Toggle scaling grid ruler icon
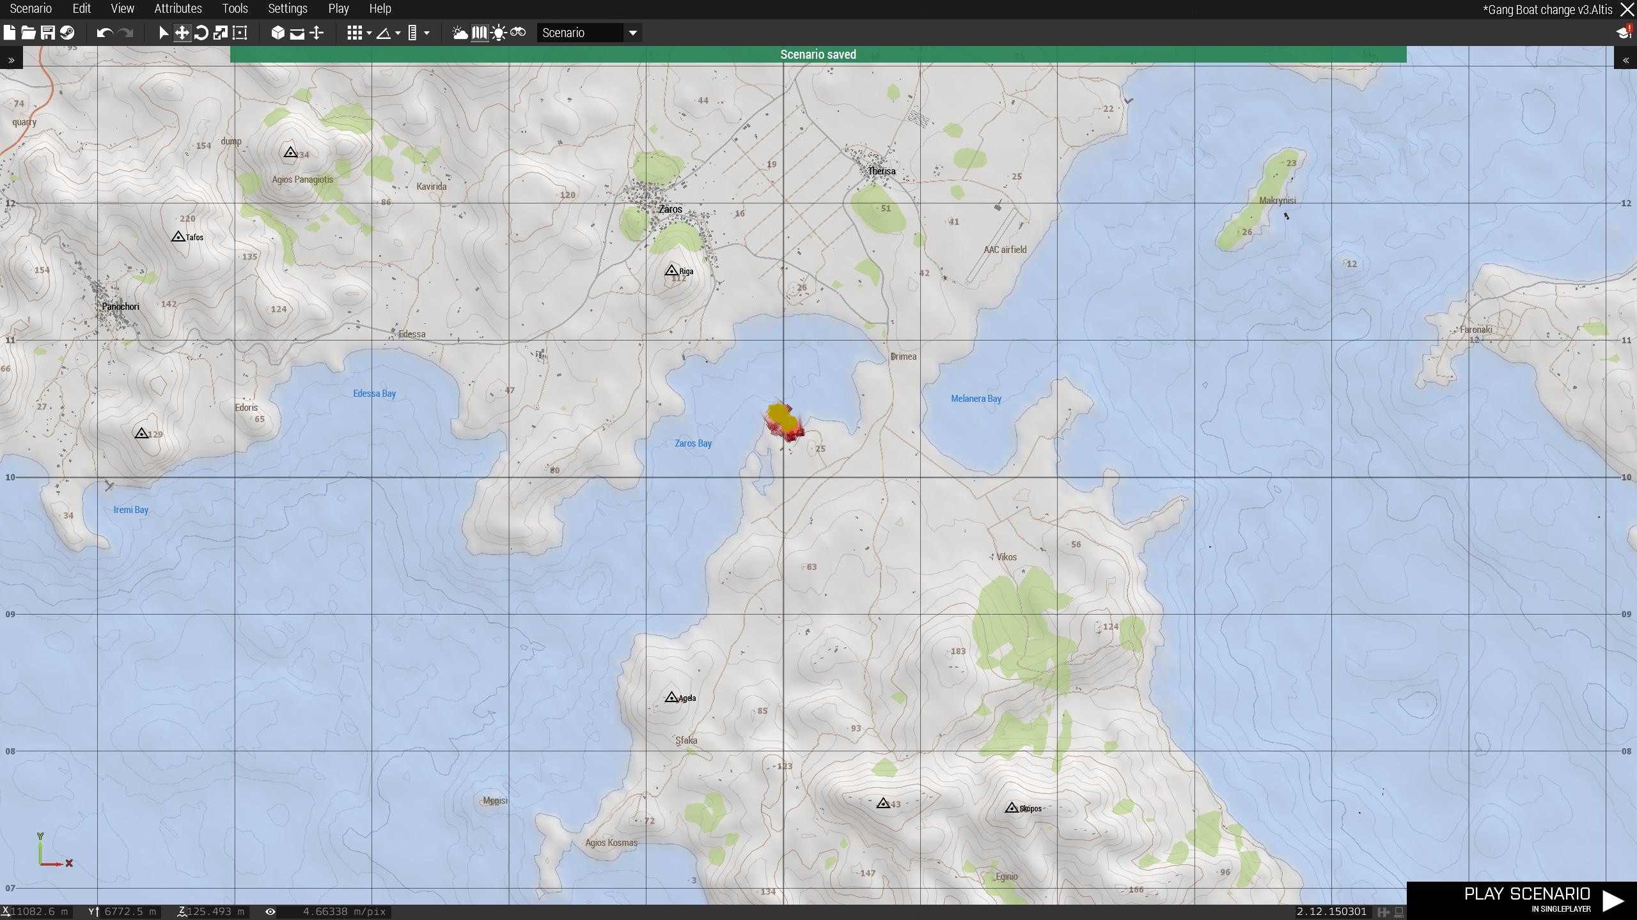Viewport: 1637px width, 920px height. [412, 33]
